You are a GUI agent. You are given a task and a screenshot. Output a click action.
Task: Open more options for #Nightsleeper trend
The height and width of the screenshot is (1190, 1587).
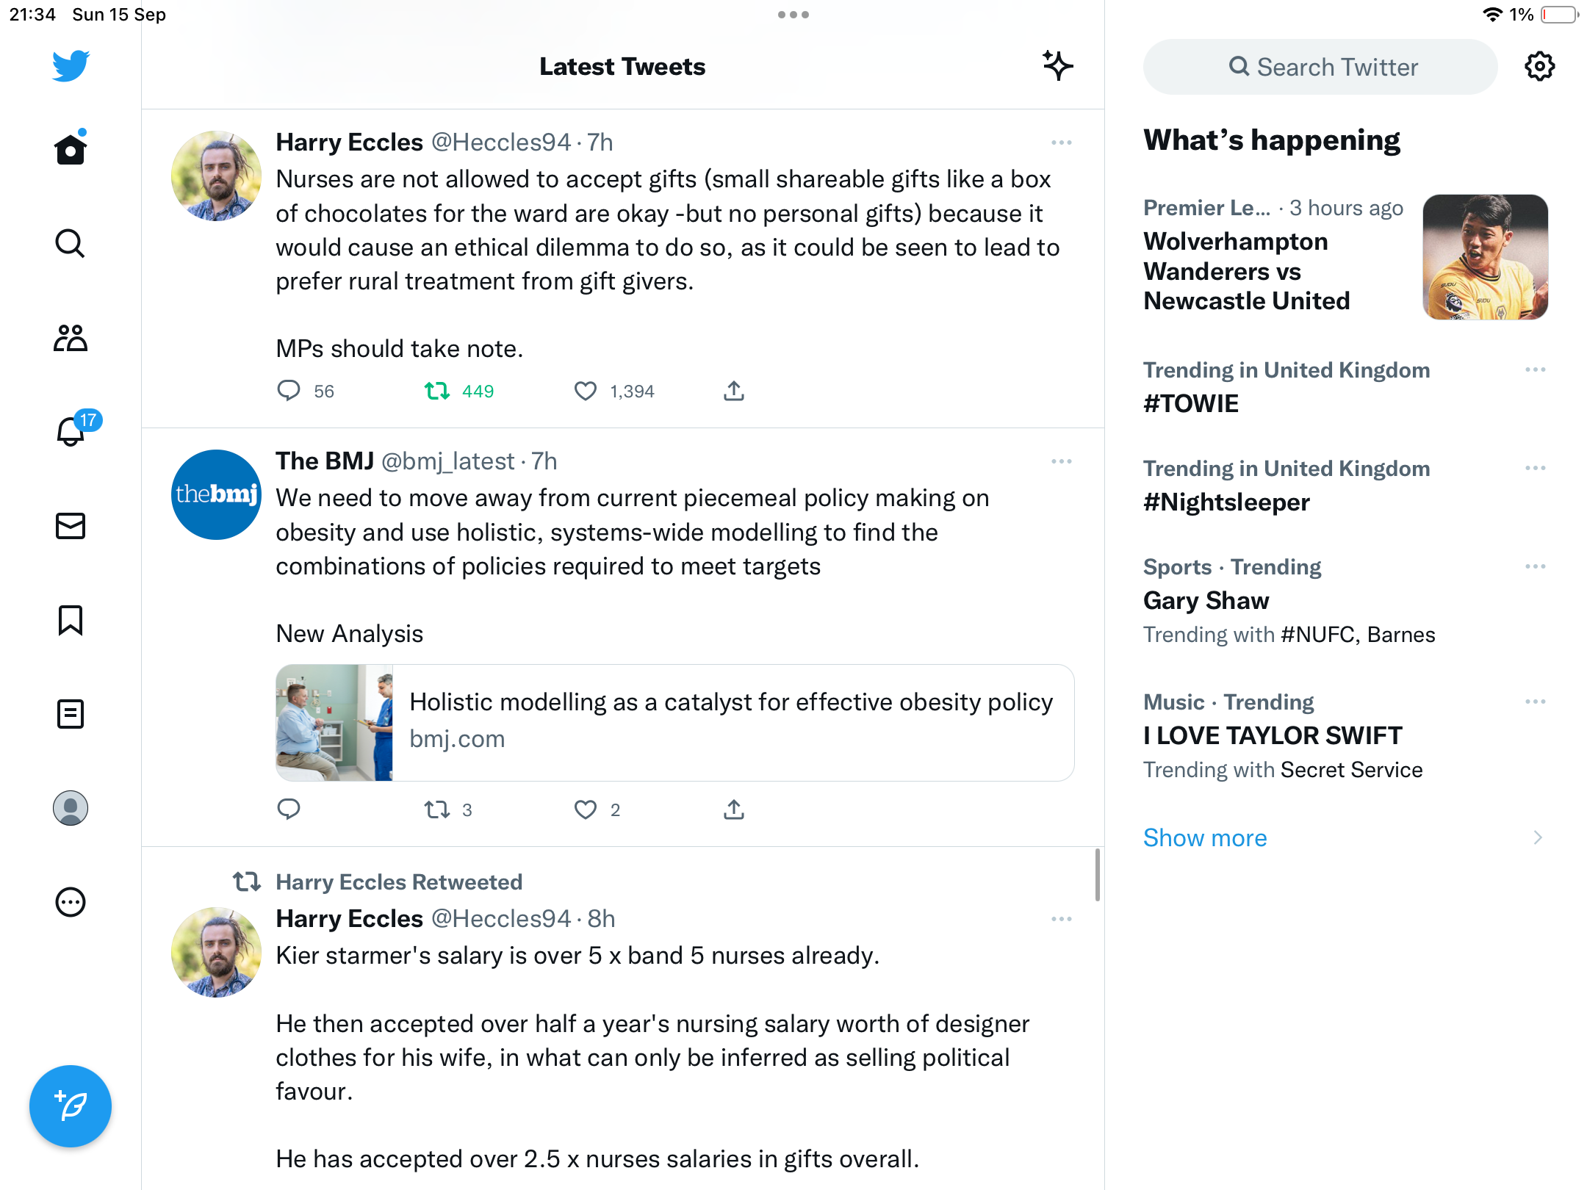[1536, 468]
